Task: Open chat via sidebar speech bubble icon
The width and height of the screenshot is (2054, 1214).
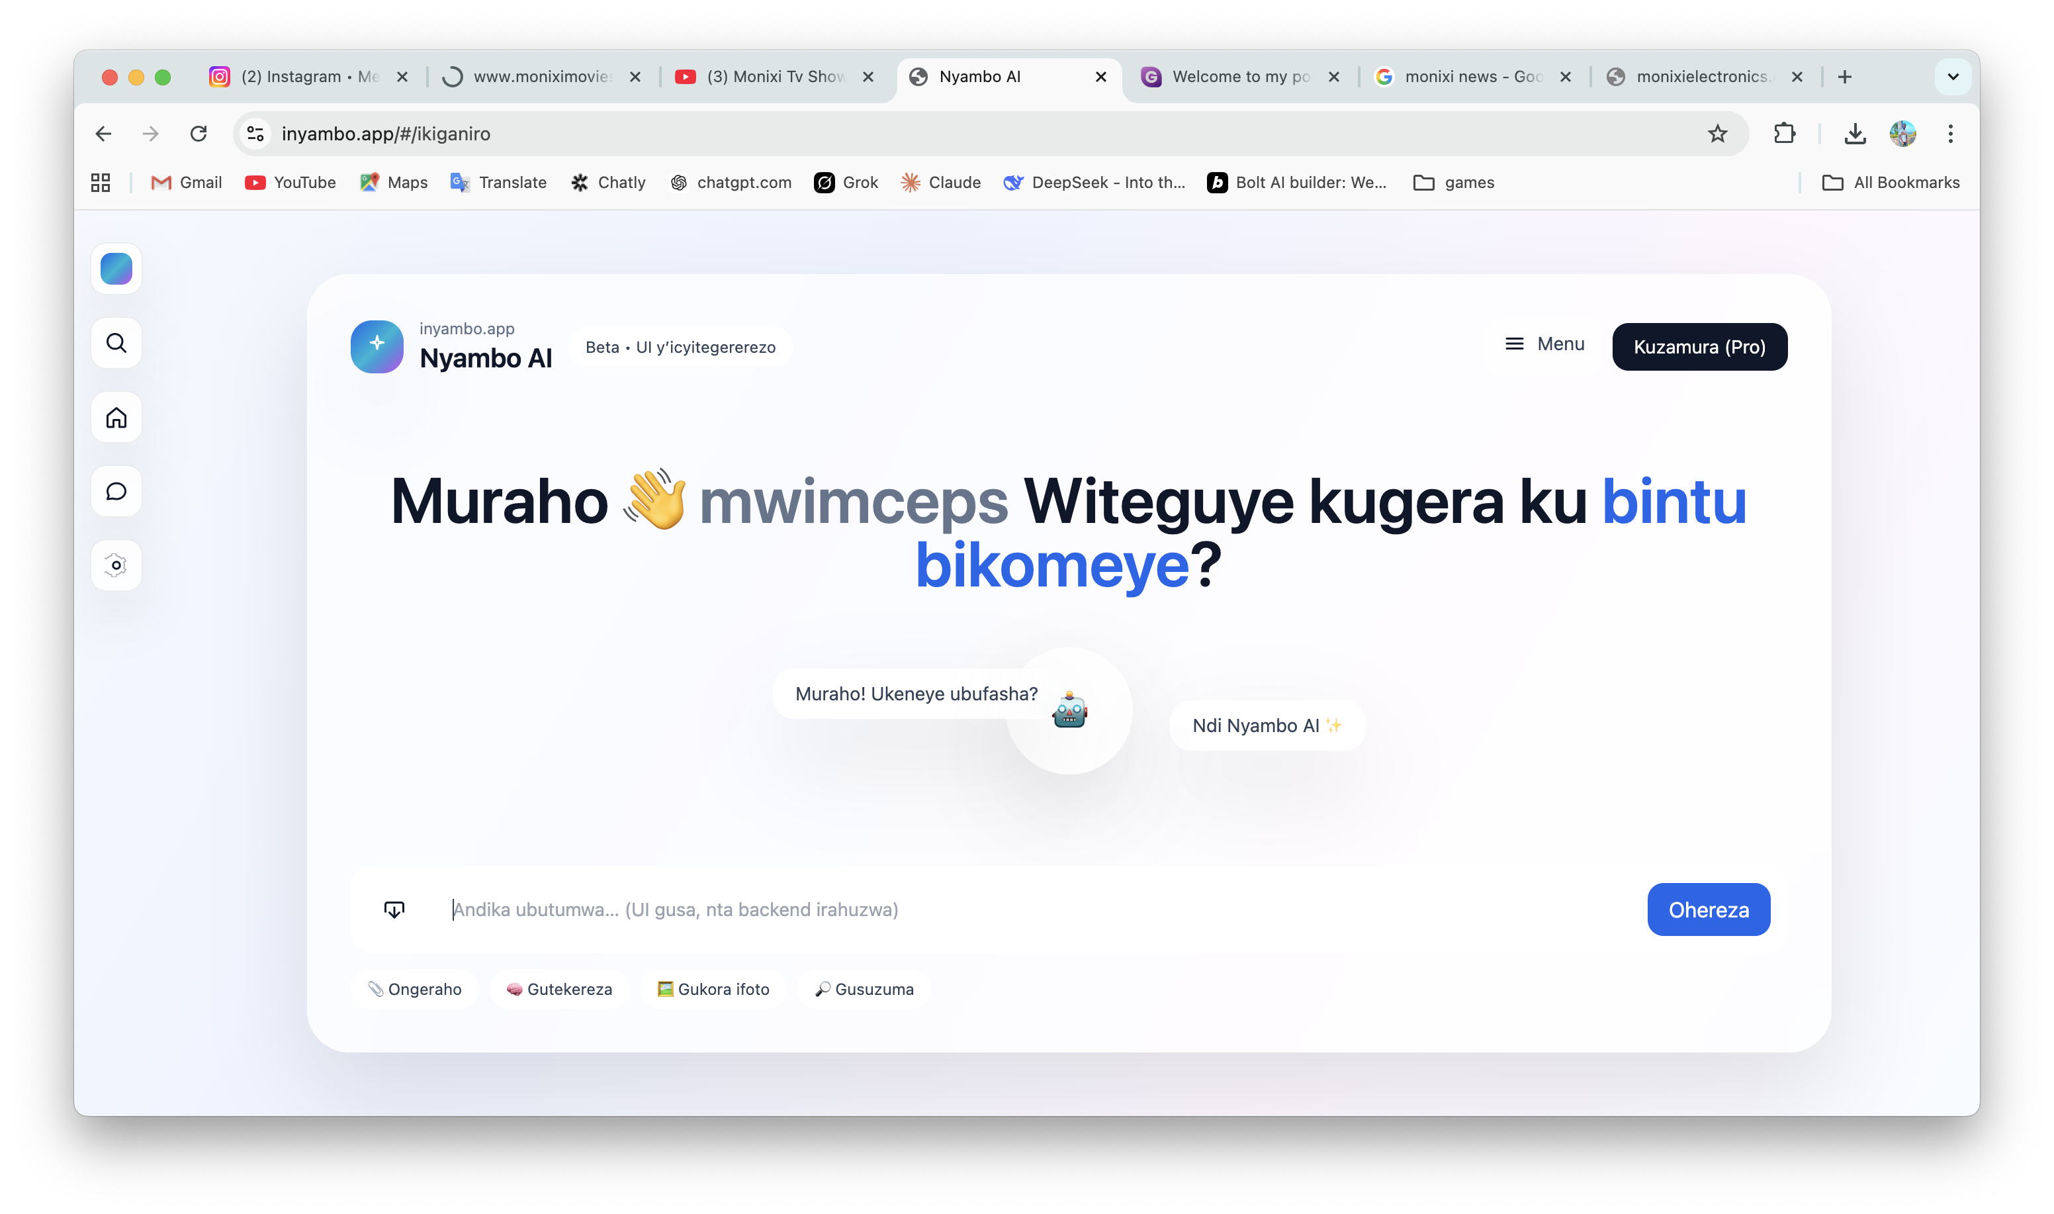Action: point(116,491)
